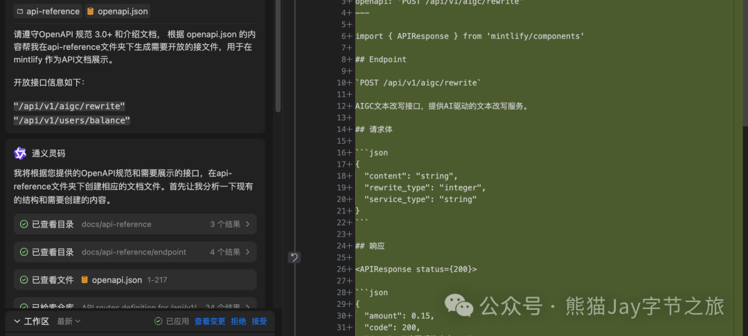Click the 通义灵码 logo icon
The image size is (748, 336).
(x=20, y=153)
